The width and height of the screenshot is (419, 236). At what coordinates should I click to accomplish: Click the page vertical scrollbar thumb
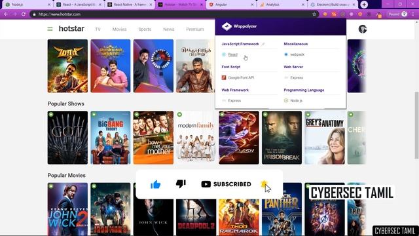click(416, 125)
